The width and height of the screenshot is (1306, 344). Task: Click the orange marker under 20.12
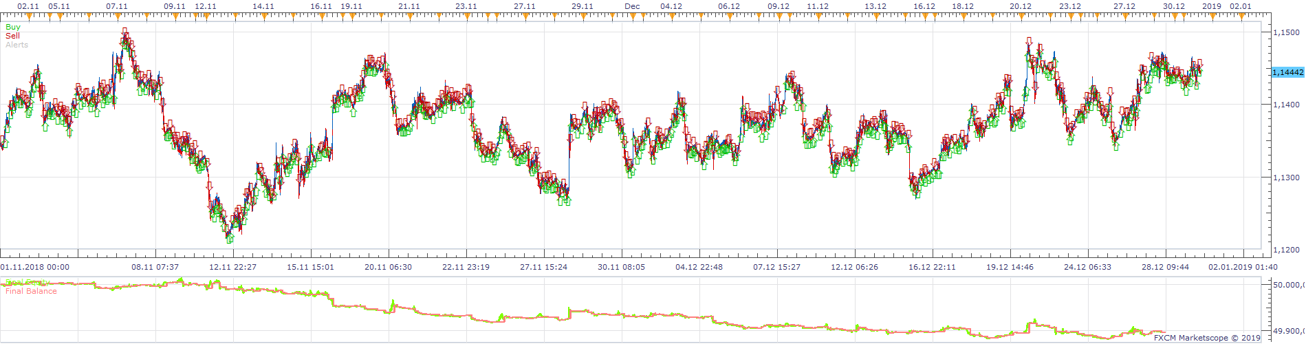point(1021,16)
